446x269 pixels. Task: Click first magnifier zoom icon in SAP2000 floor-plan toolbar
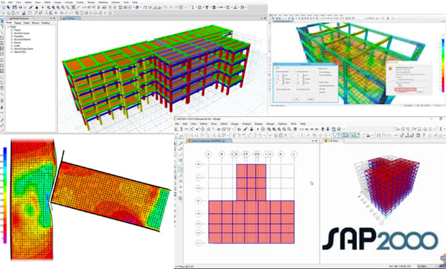coord(269,129)
